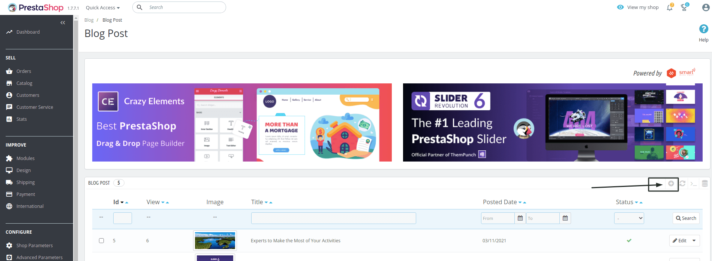Toggle enabled status checkmark for post 5
The height and width of the screenshot is (261, 712).
629,240
